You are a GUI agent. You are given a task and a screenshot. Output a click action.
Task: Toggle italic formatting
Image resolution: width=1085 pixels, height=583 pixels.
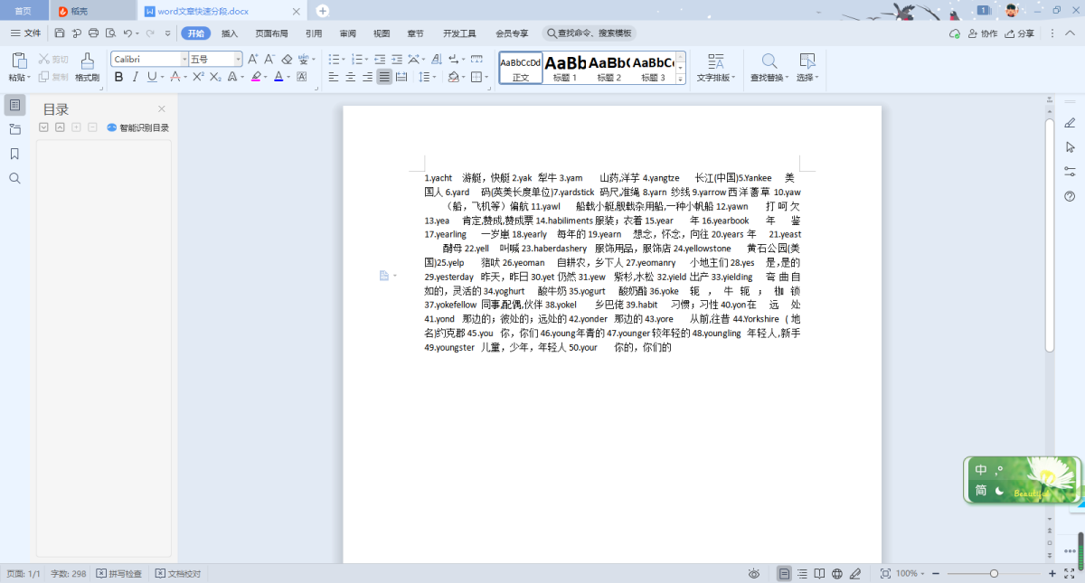coord(136,78)
